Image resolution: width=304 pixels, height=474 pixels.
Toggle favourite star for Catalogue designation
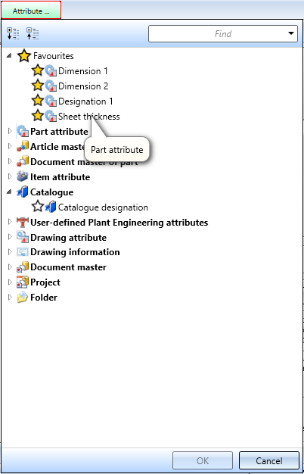point(38,207)
